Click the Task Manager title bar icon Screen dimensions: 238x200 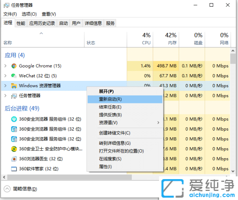click(6, 6)
